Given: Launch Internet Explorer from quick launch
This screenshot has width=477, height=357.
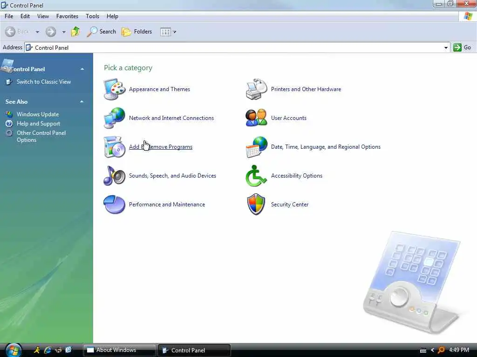Looking at the screenshot, I should click(48, 350).
